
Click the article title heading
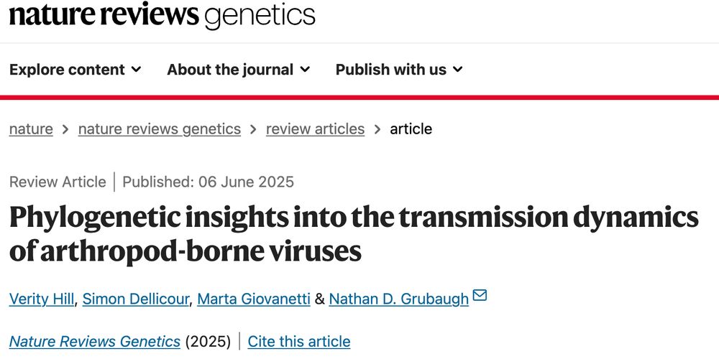click(354, 235)
